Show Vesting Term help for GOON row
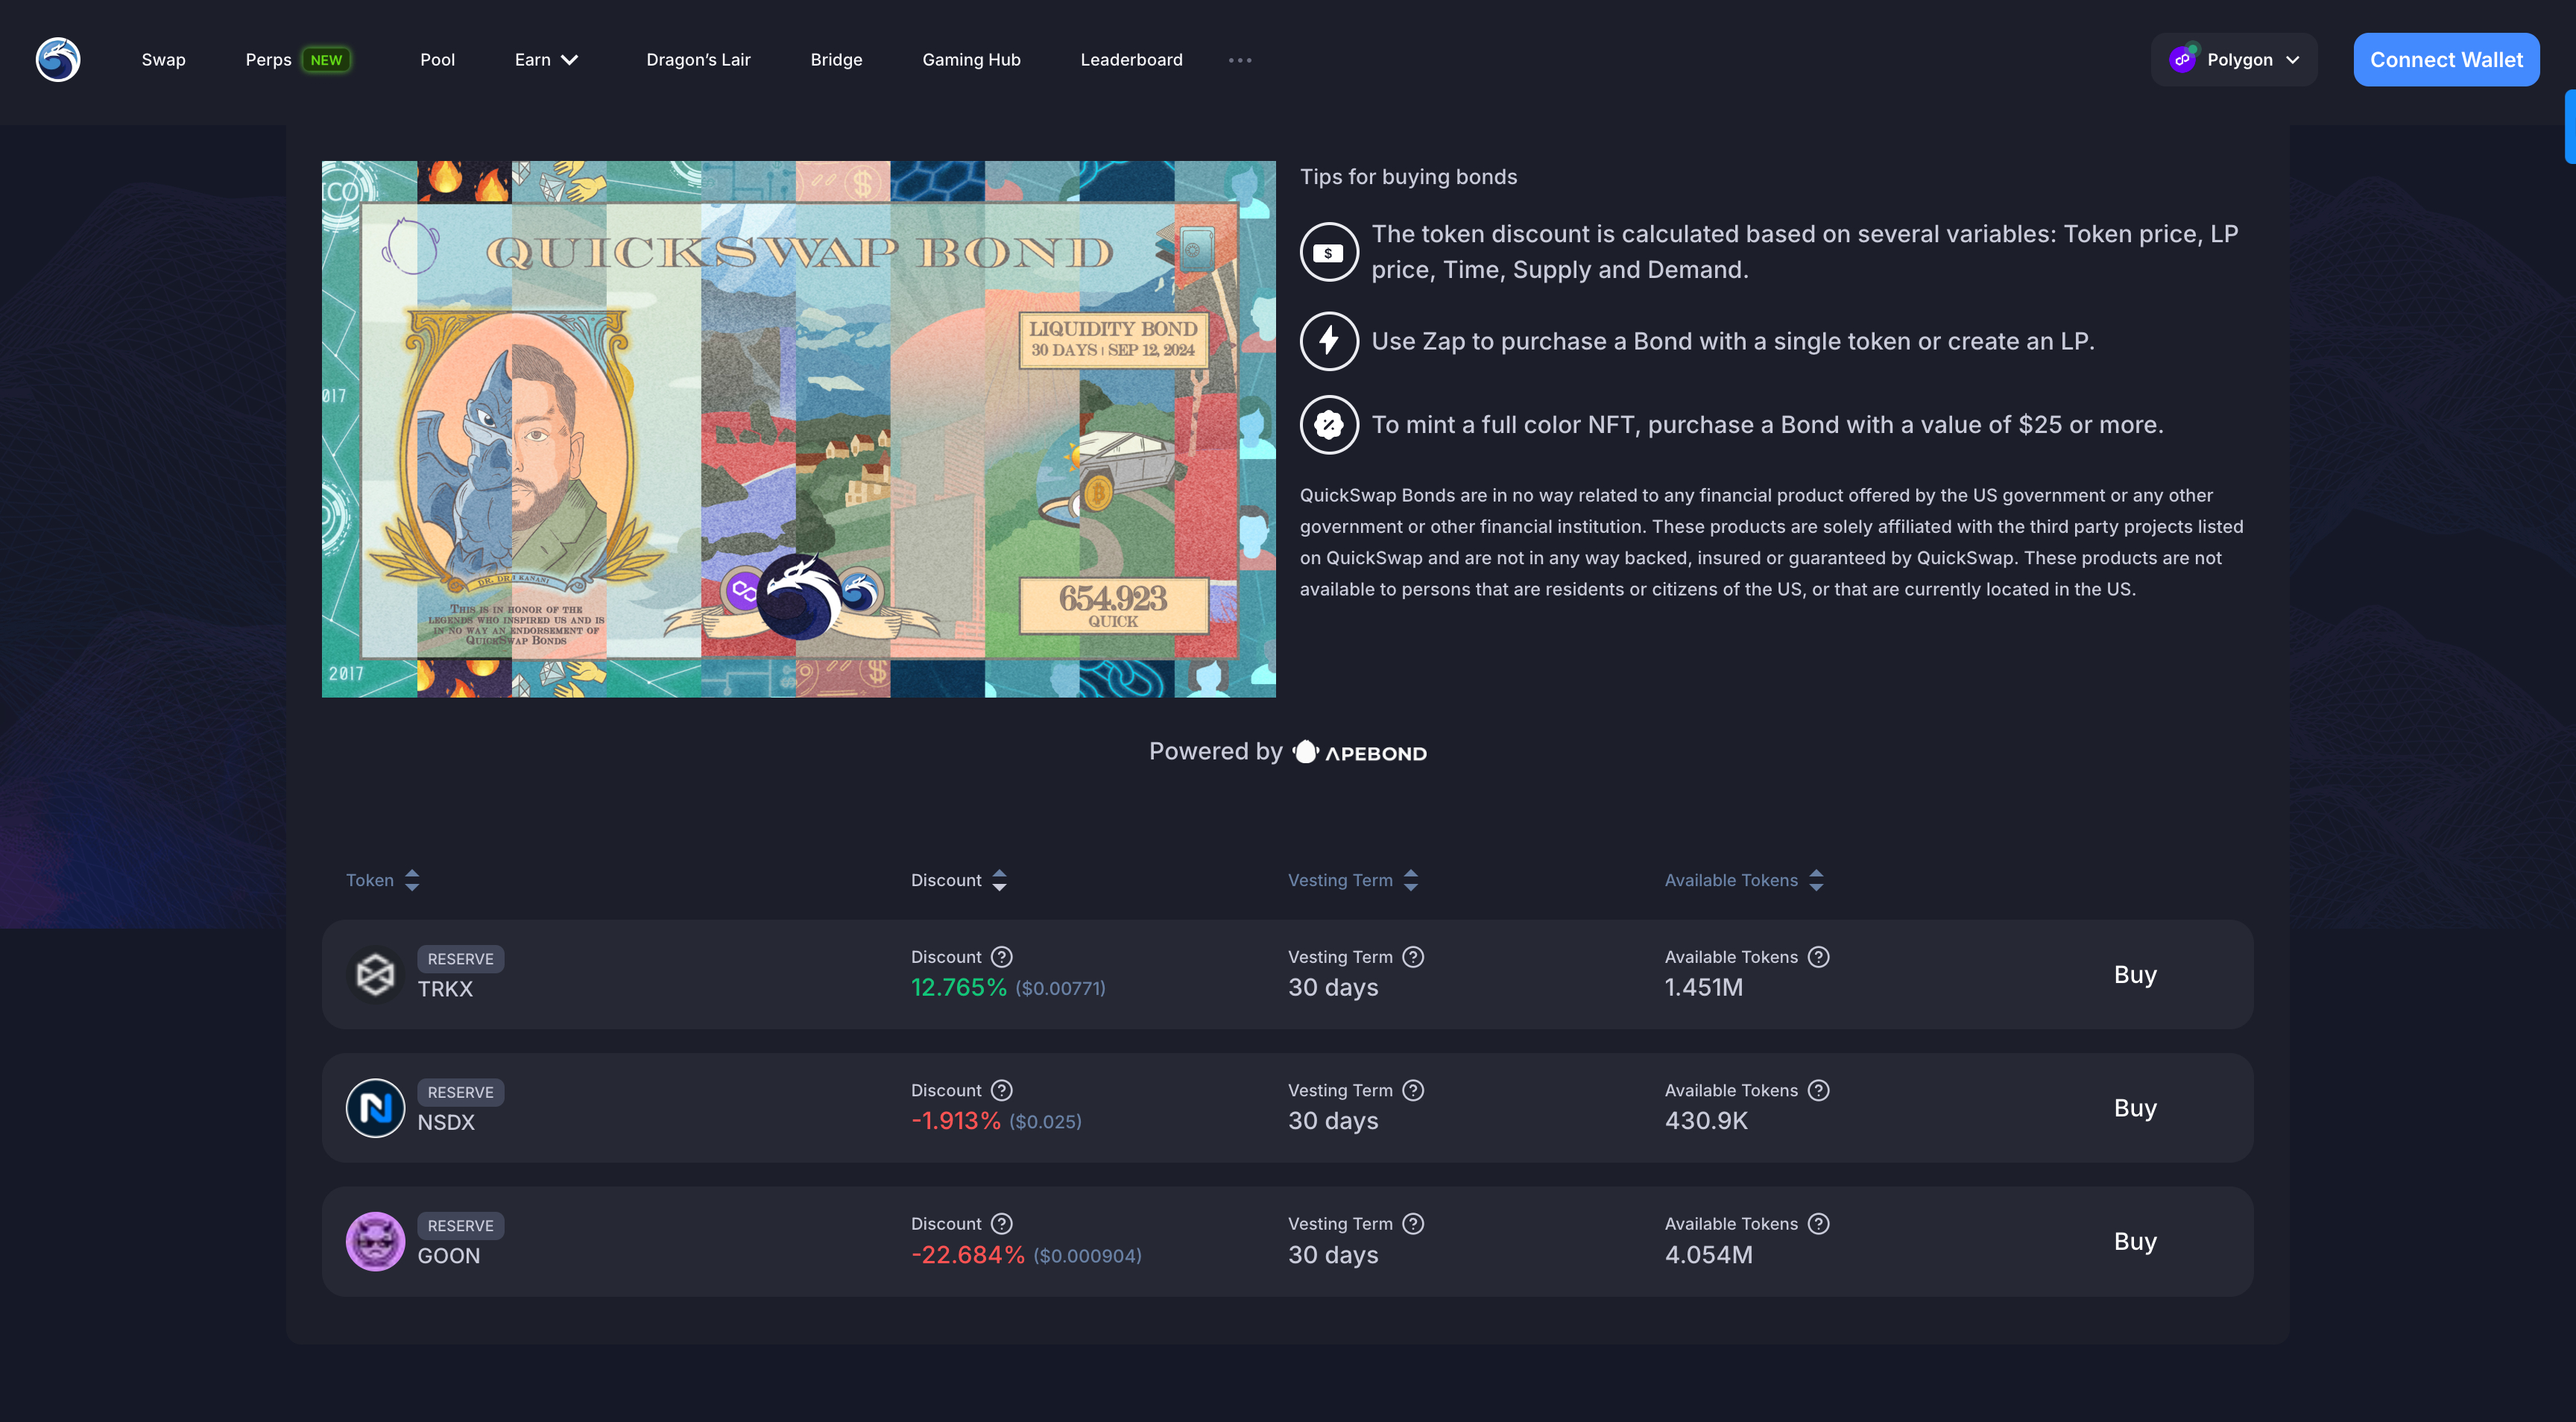The image size is (2576, 1422). [1413, 1224]
